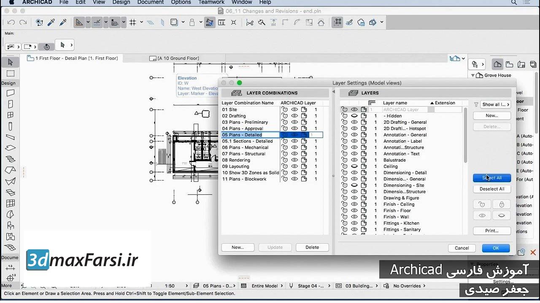Click OK in Layer Settings

(496, 248)
